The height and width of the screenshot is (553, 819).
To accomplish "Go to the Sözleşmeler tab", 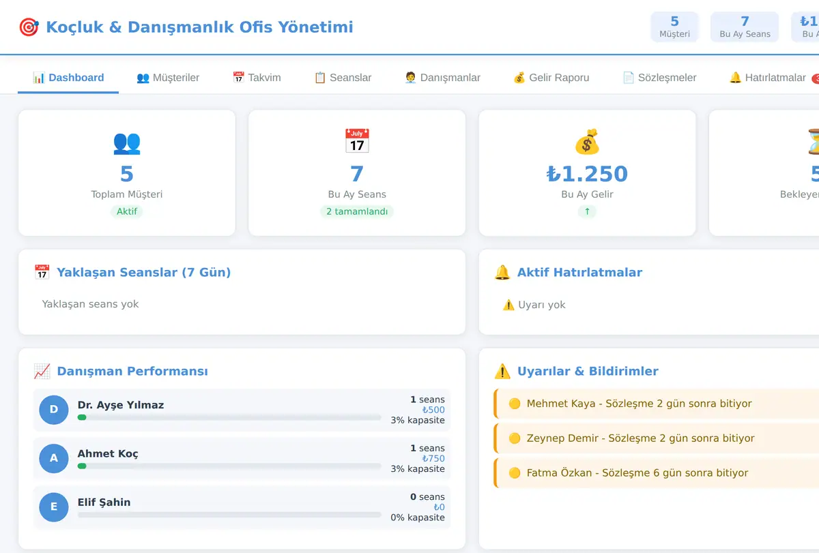I will [x=659, y=78].
